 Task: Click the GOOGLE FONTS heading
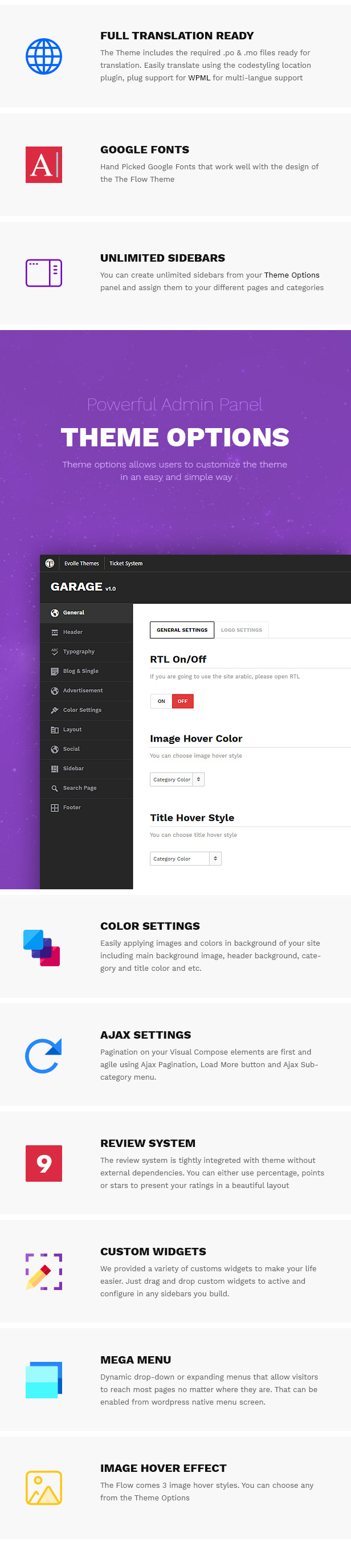pos(145,149)
